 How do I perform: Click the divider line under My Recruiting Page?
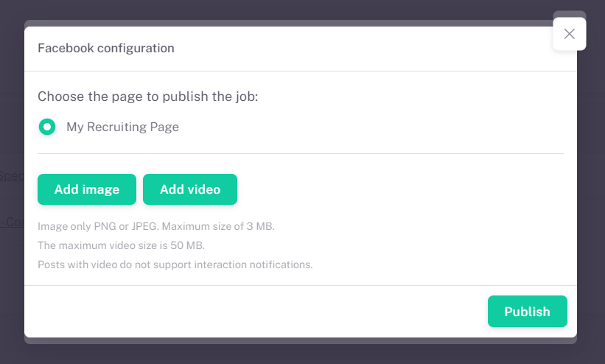pyautogui.click(x=300, y=153)
